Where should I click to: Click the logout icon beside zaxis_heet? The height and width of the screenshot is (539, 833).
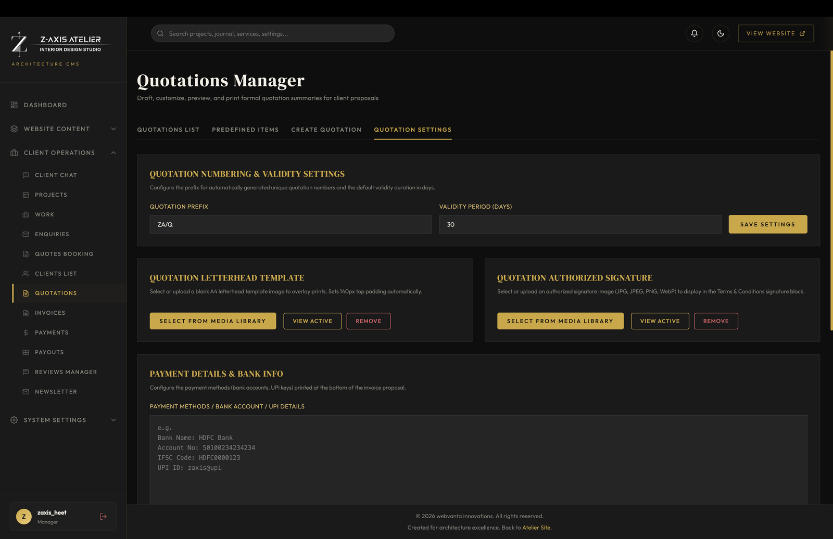coord(103,517)
